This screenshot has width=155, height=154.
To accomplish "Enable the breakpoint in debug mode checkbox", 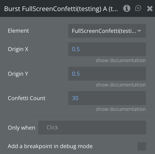I will coord(142,146).
